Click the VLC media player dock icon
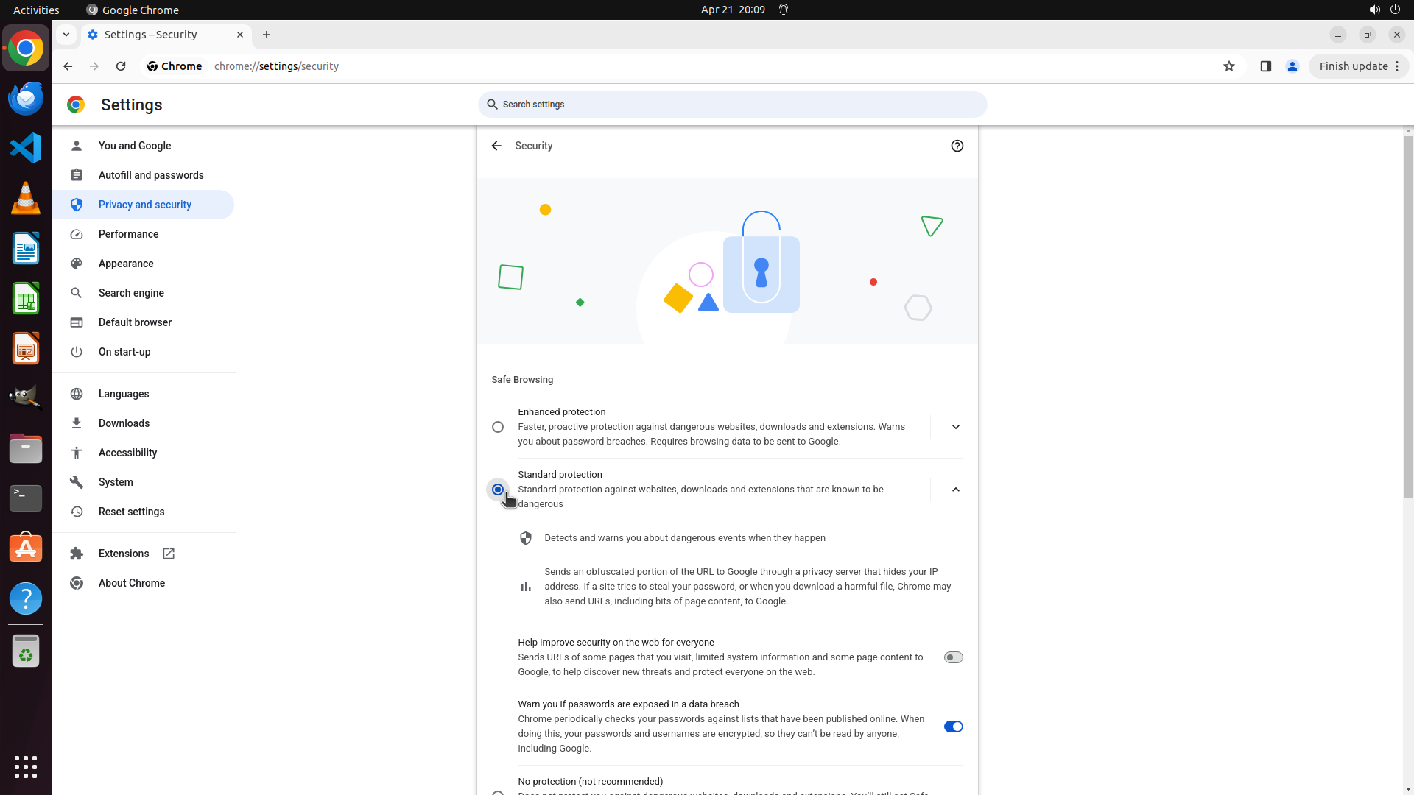 coord(26,198)
